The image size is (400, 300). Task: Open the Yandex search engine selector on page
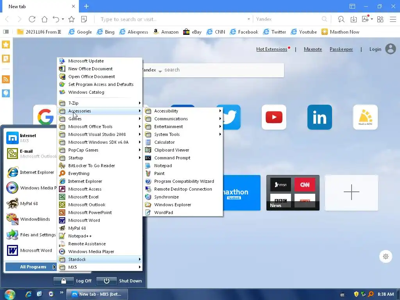coord(152,70)
